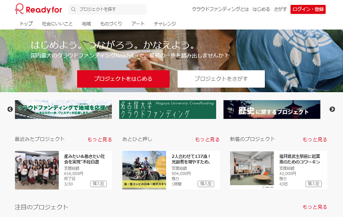This screenshot has height=217, width=343.
Task: Click the next banner carousel arrow
Action: click(x=332, y=109)
